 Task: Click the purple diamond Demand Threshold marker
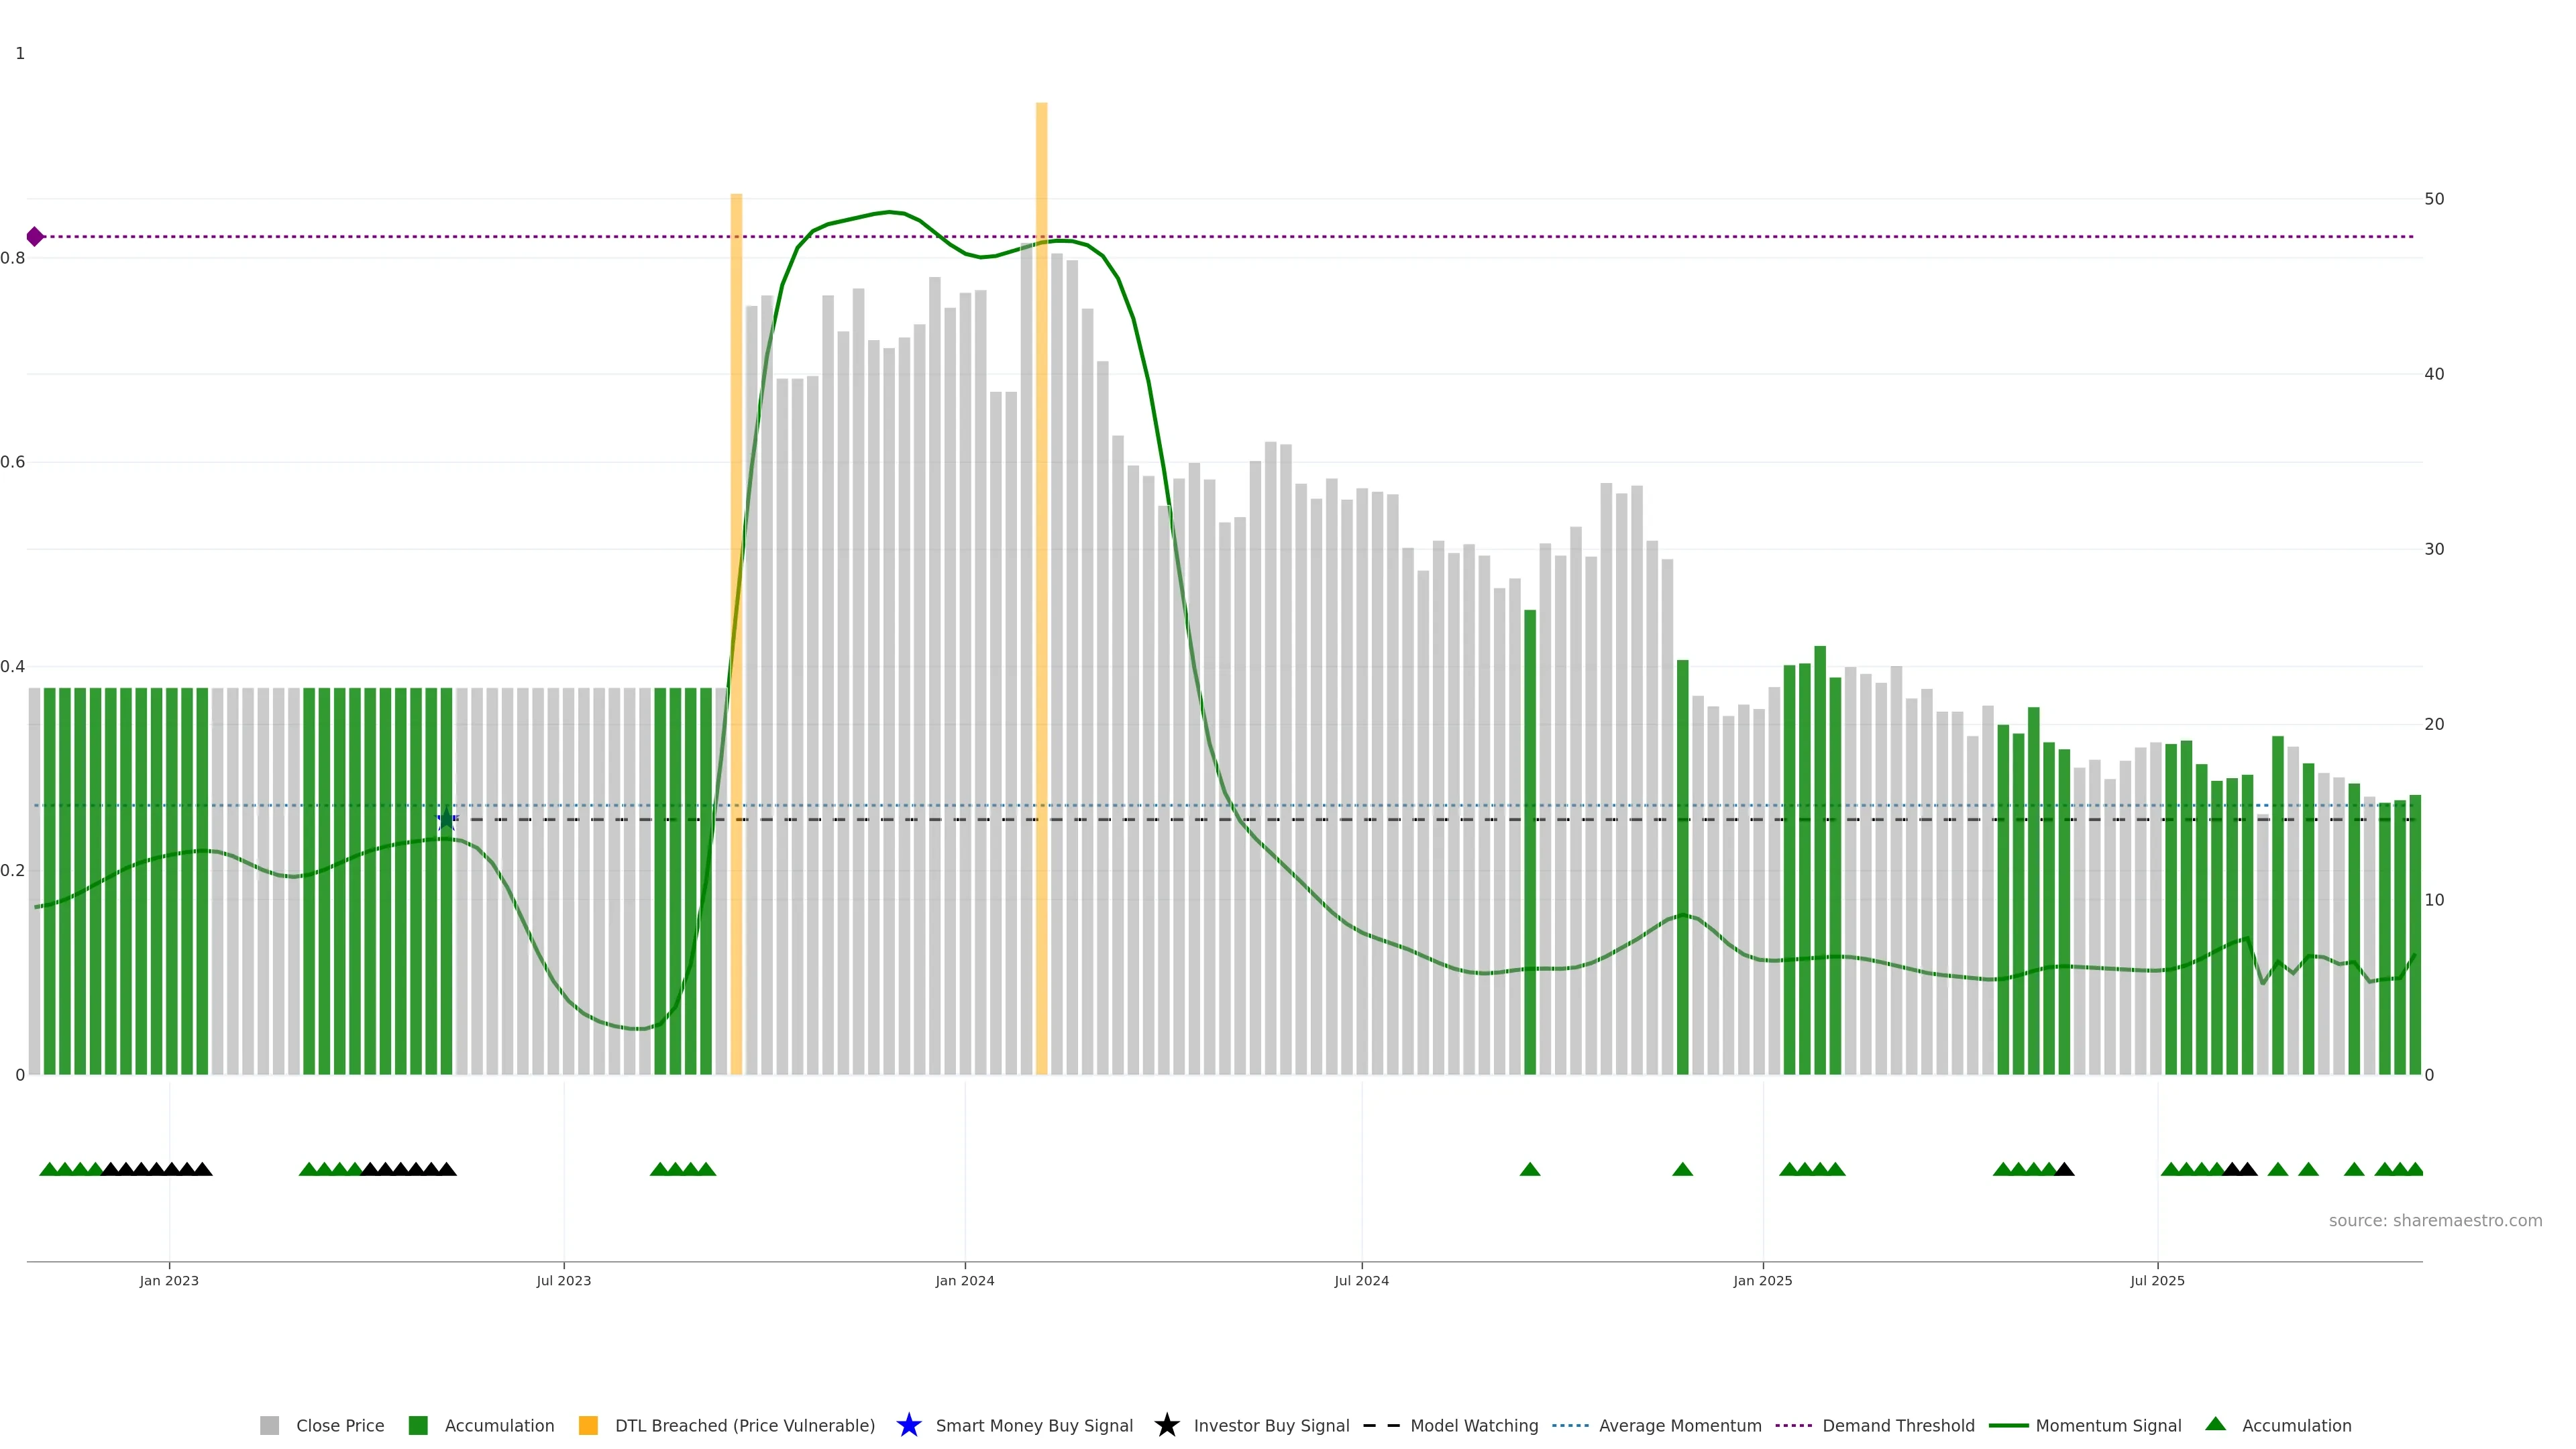35,237
